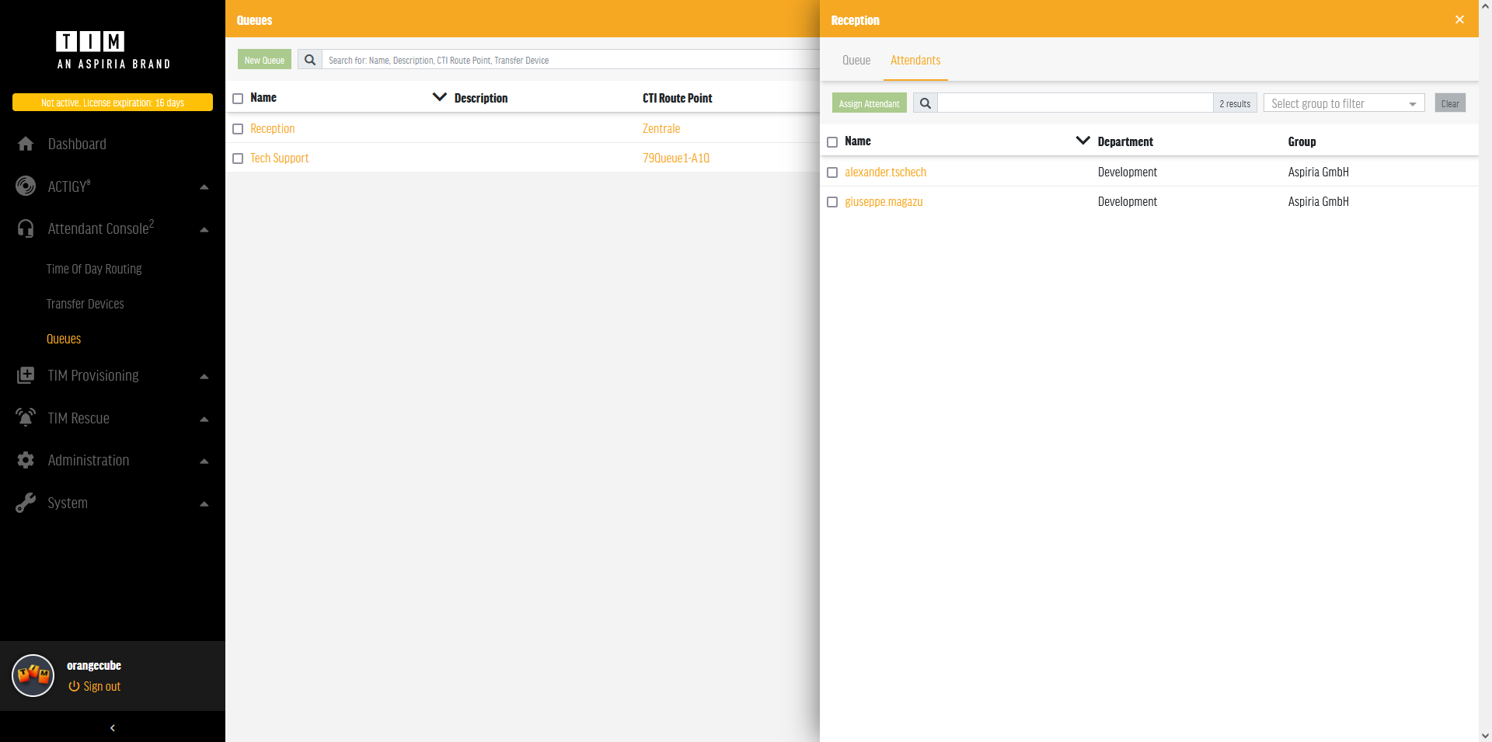Expand the TIM Rescue menu arrow
Image resolution: width=1492 pixels, height=742 pixels.
(204, 419)
